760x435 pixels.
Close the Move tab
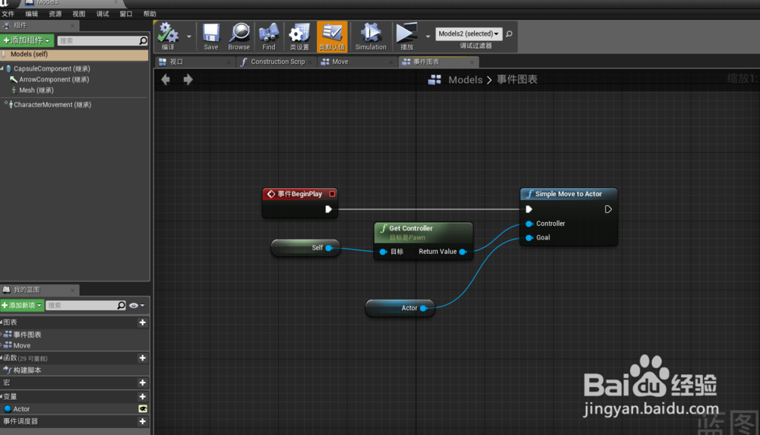pyautogui.click(x=391, y=62)
